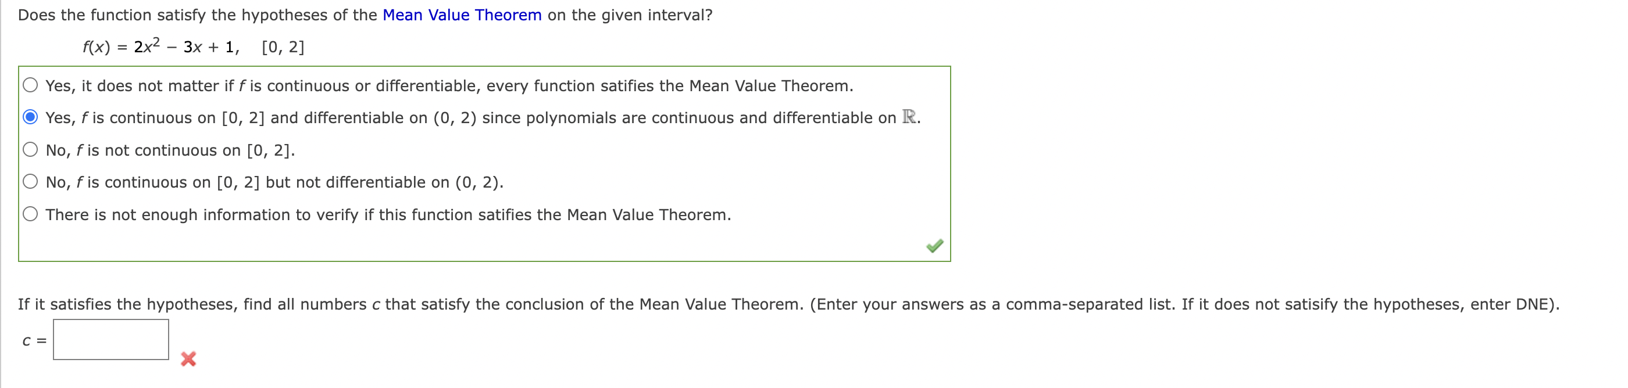
Task: Select the second answer choice about differentiability
Action: [29, 116]
